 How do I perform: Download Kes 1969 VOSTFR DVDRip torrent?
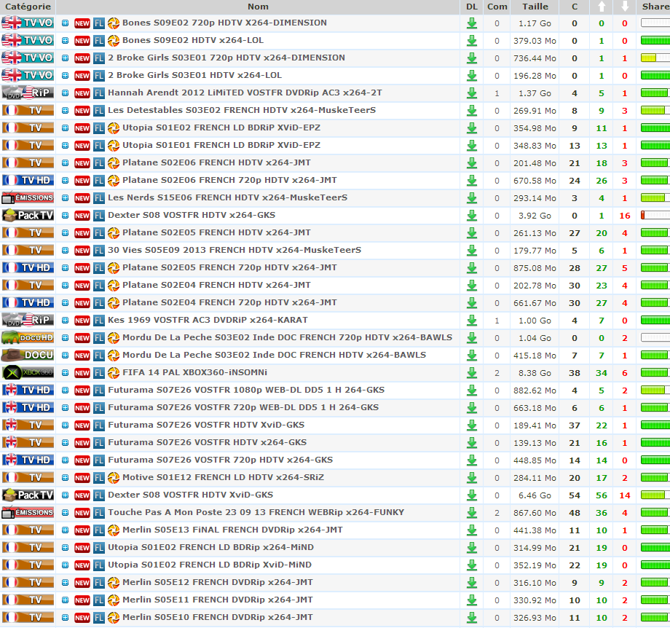(472, 321)
